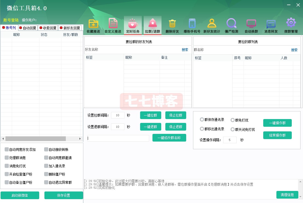
Task: Click the 账号登陆 link
Action: pos(11,20)
